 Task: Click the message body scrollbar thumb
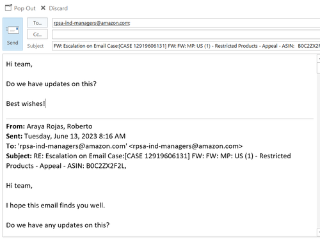pos(319,68)
